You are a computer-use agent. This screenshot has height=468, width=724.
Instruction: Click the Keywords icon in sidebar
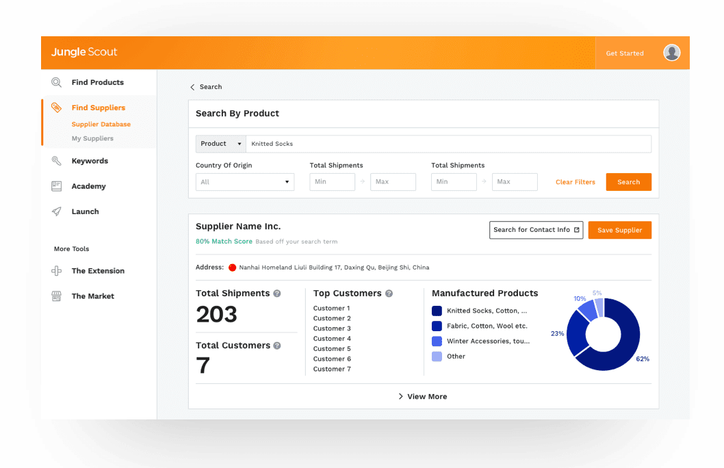click(x=56, y=161)
